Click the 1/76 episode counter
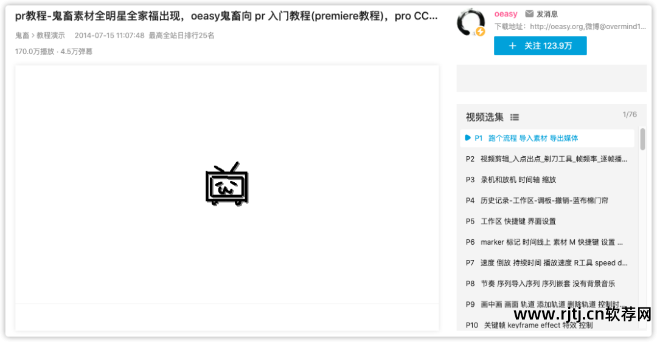This screenshot has width=657, height=342. (x=630, y=115)
